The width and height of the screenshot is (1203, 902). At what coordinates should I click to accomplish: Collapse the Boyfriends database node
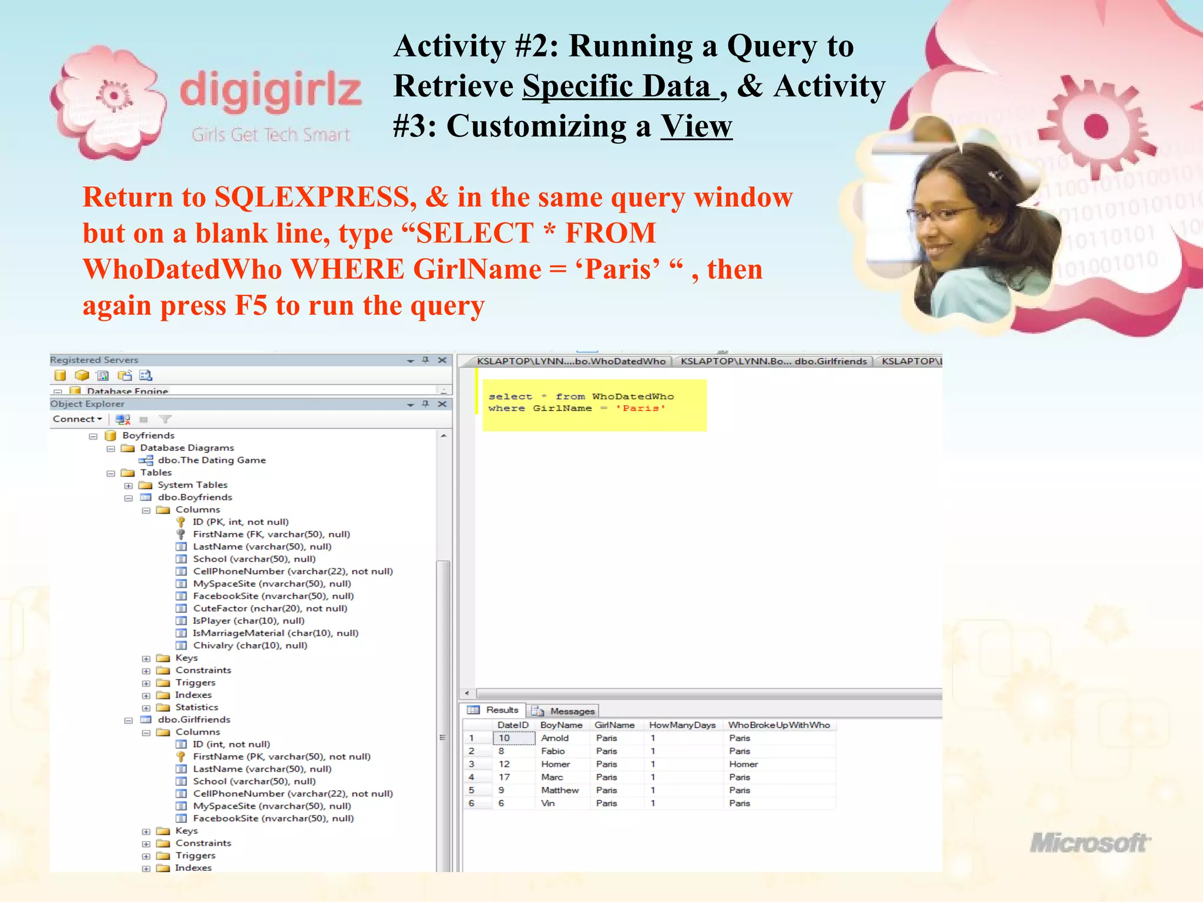pyautogui.click(x=93, y=436)
